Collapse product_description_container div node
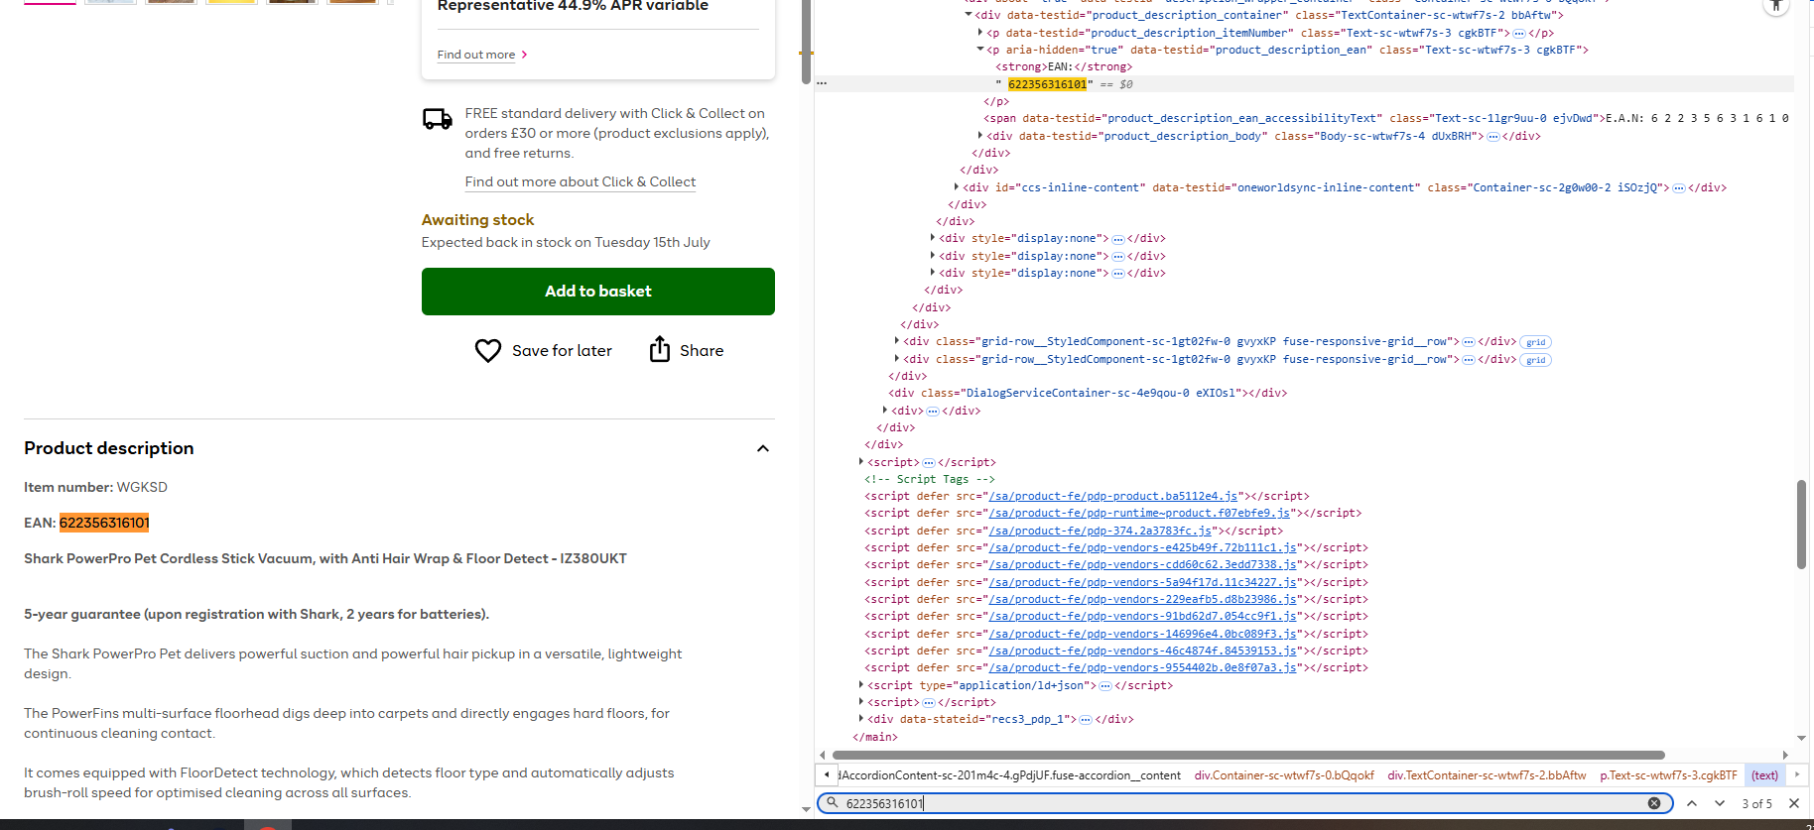 coord(969,15)
